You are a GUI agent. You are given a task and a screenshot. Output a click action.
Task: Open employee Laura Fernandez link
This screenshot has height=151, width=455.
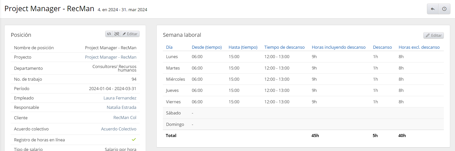pyautogui.click(x=120, y=98)
